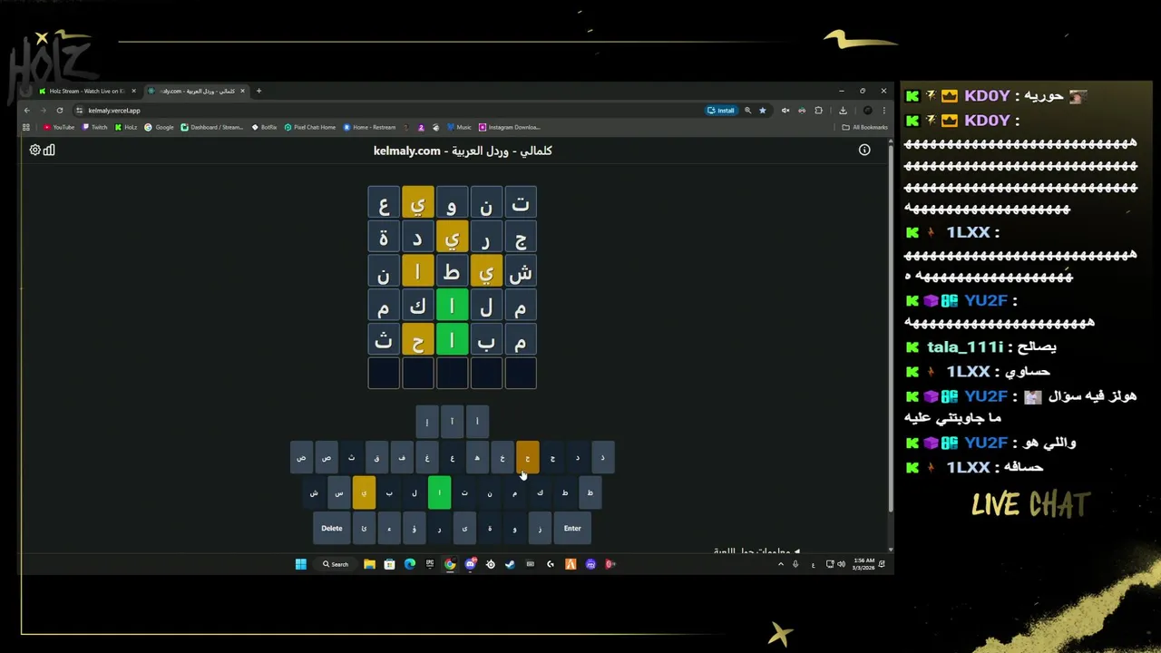1161x653 pixels.
Task: Click the first empty tile in the last row
Action: tap(521, 374)
